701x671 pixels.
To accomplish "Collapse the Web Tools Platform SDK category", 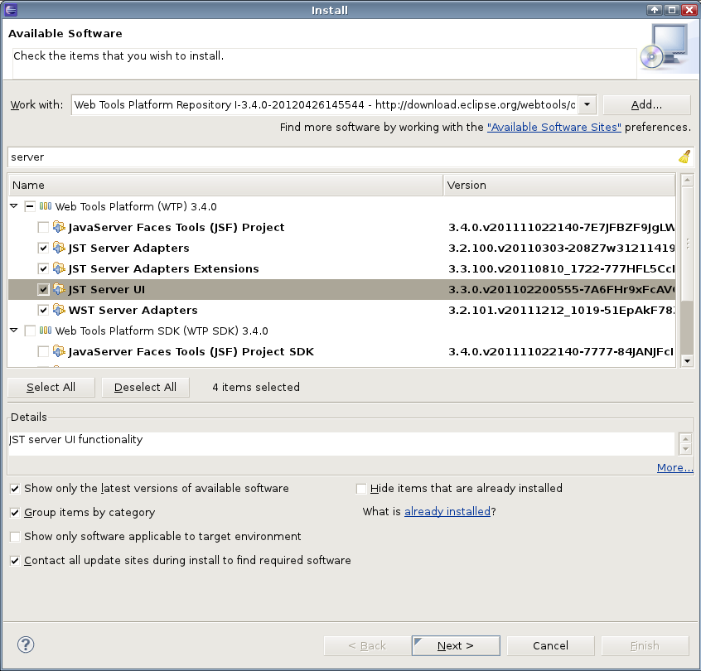I will click(x=14, y=331).
